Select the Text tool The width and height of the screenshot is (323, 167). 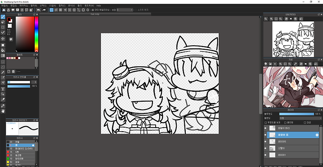(3, 89)
